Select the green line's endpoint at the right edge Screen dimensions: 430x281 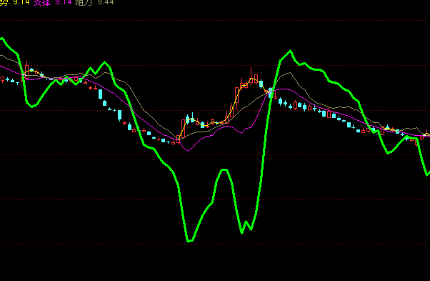428,174
